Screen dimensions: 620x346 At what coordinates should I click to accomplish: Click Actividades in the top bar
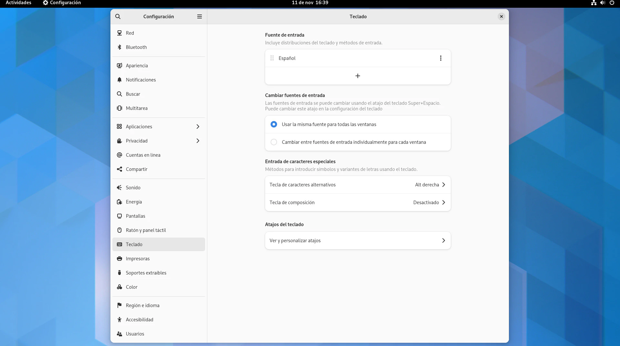tap(18, 3)
